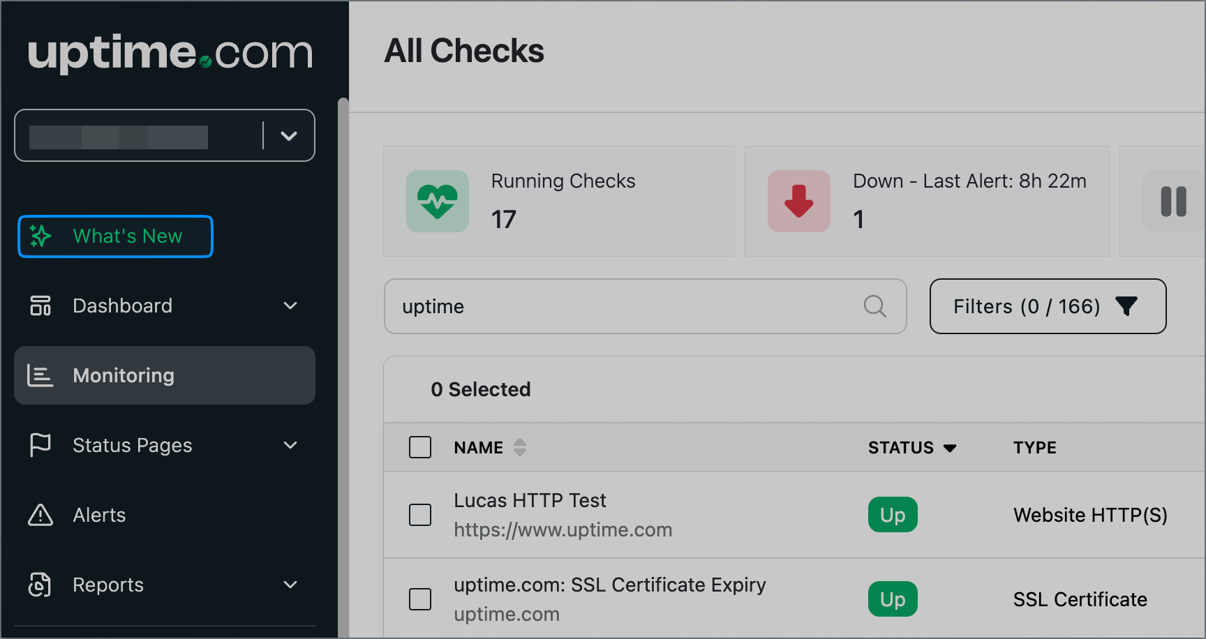Click the Dashboard sidebar icon

click(40, 306)
